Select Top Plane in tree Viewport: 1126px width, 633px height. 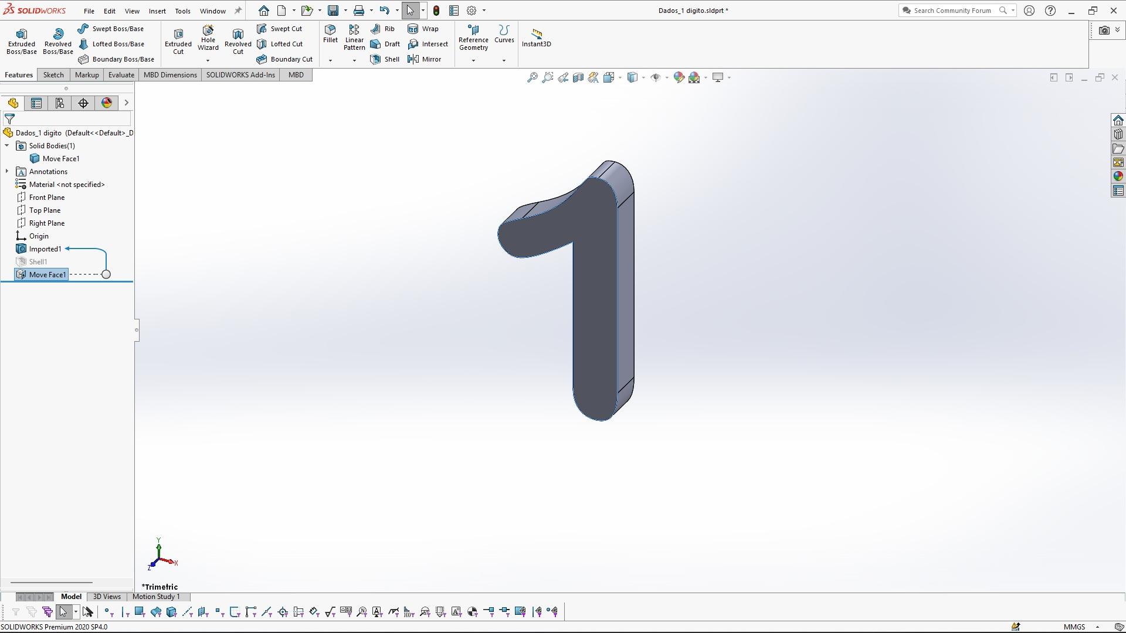(x=45, y=210)
